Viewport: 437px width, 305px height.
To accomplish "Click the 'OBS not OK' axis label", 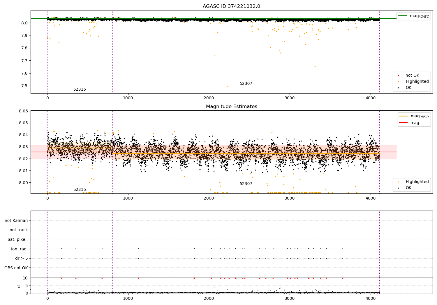I will pyautogui.click(x=16, y=268).
